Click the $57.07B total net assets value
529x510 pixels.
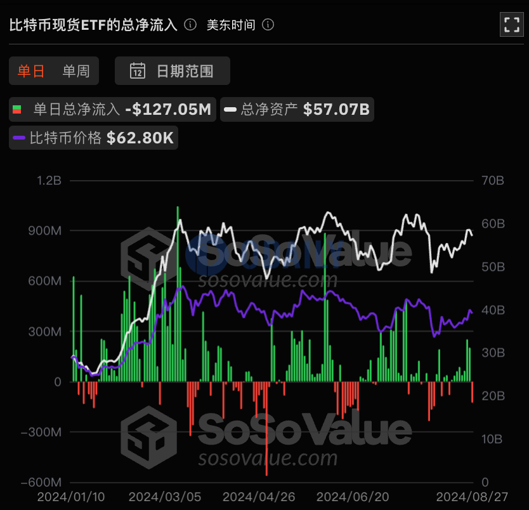[336, 109]
